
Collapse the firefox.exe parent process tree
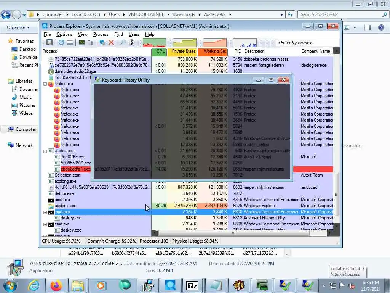(x=45, y=84)
